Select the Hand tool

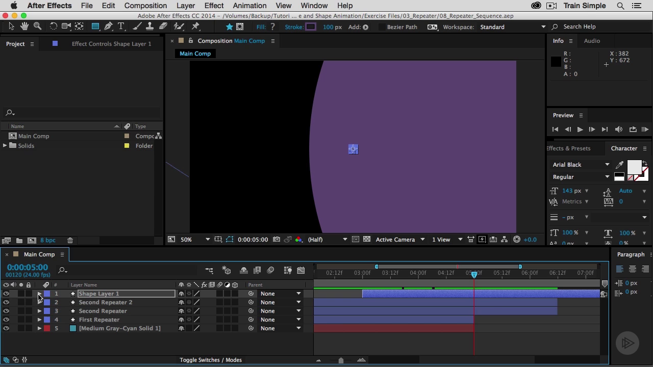[x=24, y=27]
